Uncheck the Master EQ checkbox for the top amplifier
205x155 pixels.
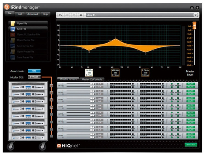[52, 86]
